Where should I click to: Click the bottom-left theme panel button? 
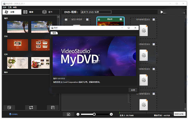(9, 107)
